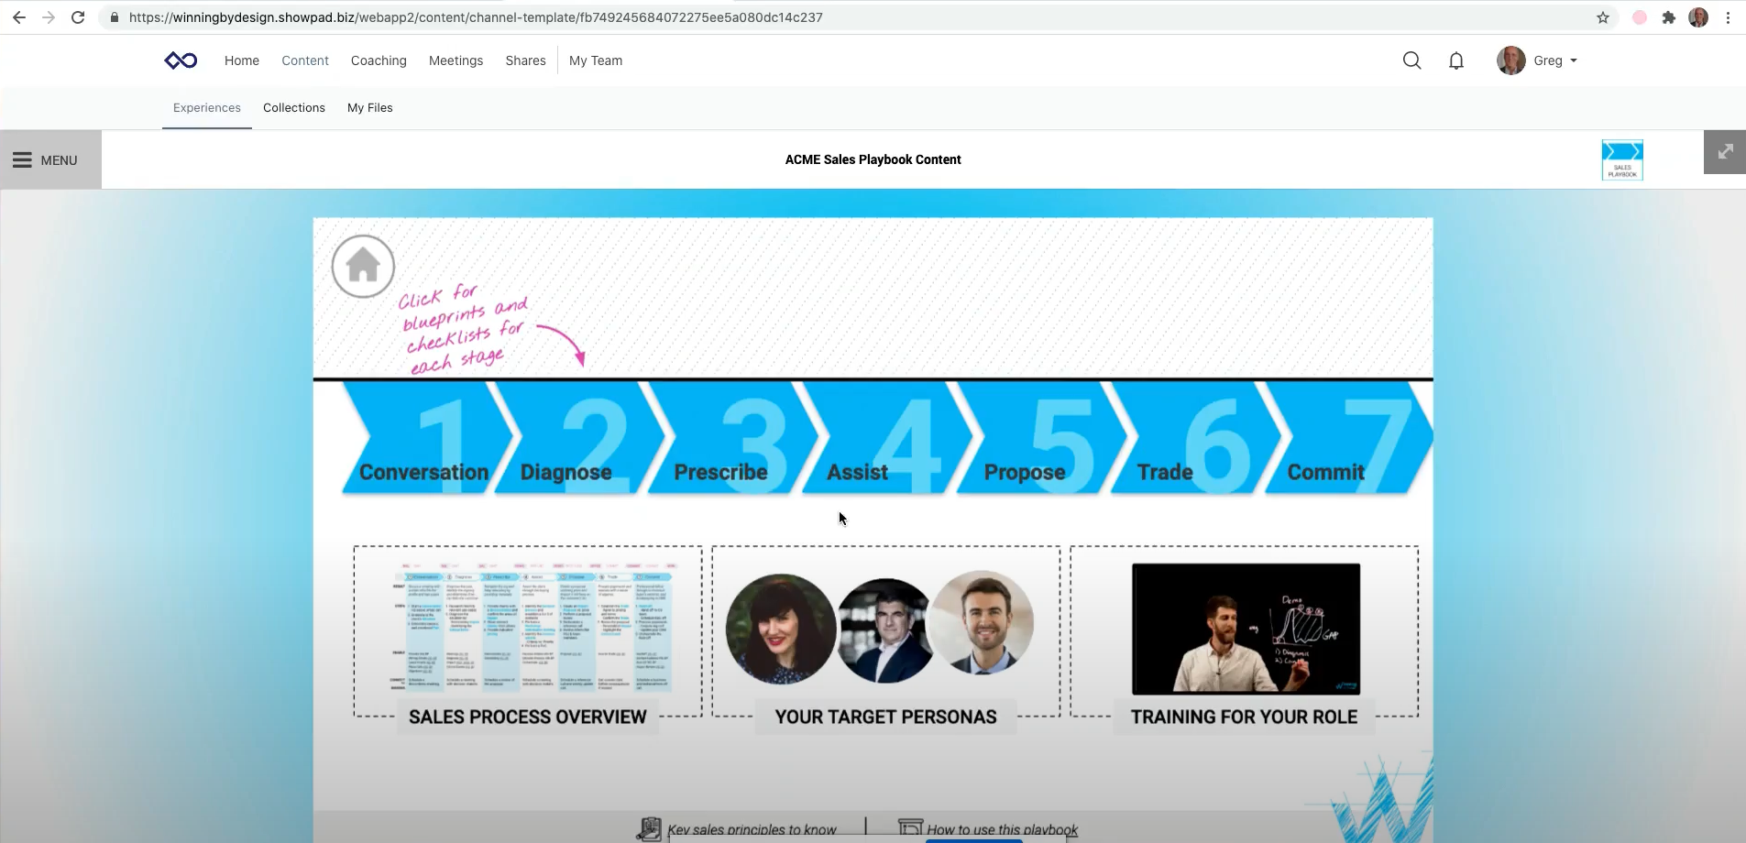Reload the page in browser
Viewport: 1746px width, 843px height.
(78, 17)
